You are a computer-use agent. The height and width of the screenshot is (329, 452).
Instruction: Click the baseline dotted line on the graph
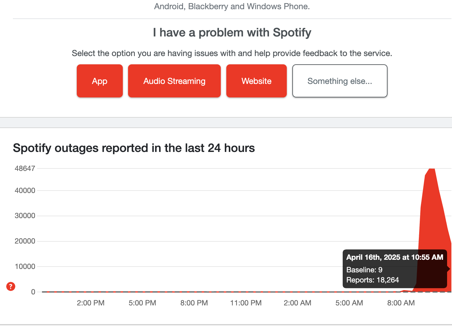tap(184, 291)
